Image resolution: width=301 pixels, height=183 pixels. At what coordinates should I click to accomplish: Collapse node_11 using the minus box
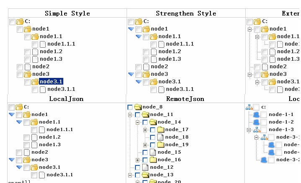click(x=130, y=115)
